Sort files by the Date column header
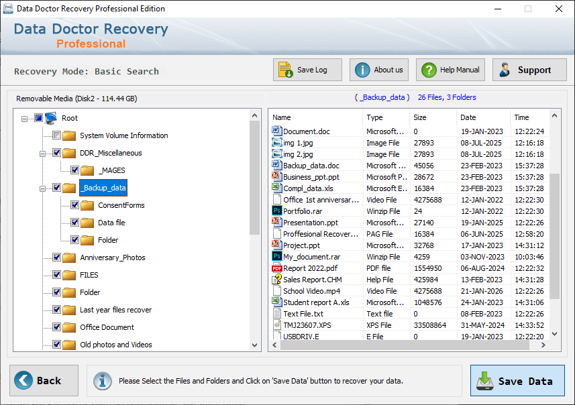This screenshot has height=405, width=575. click(x=483, y=117)
